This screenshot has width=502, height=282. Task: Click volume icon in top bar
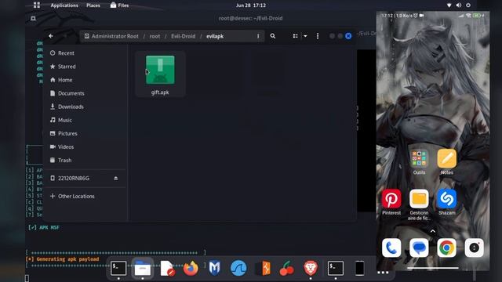click(459, 5)
